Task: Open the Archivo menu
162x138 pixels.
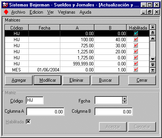Action: click(x=18, y=12)
